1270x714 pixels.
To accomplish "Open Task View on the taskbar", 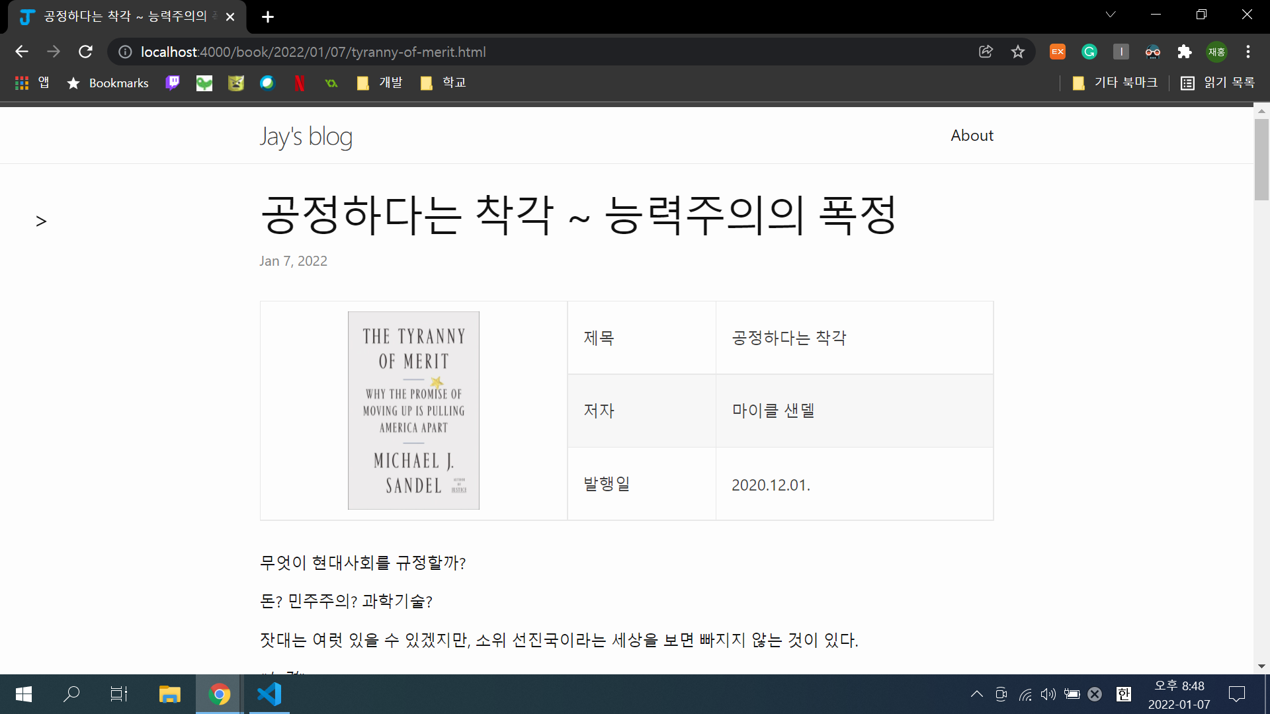I will point(119,694).
